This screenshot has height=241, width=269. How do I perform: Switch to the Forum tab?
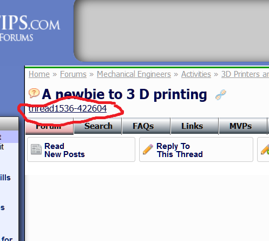pos(49,126)
